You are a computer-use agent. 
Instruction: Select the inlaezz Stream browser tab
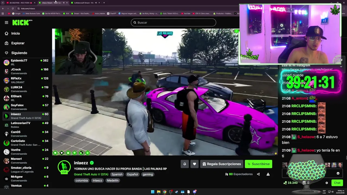click(x=53, y=3)
